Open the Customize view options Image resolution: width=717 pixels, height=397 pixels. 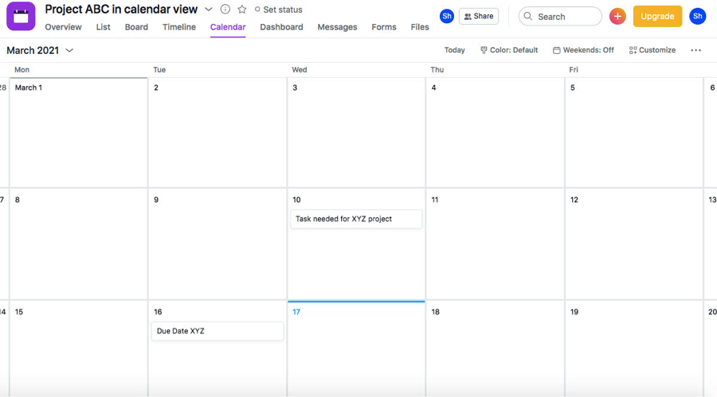click(652, 50)
